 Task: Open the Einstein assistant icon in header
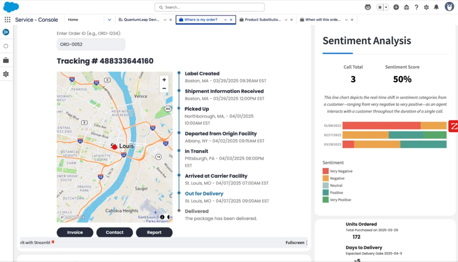point(368,7)
